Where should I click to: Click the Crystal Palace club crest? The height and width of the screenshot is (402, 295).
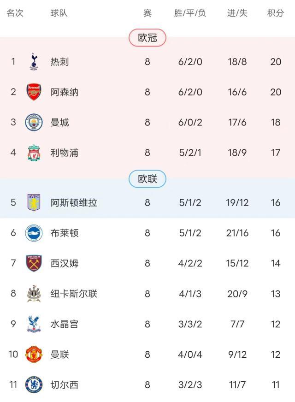(34, 325)
